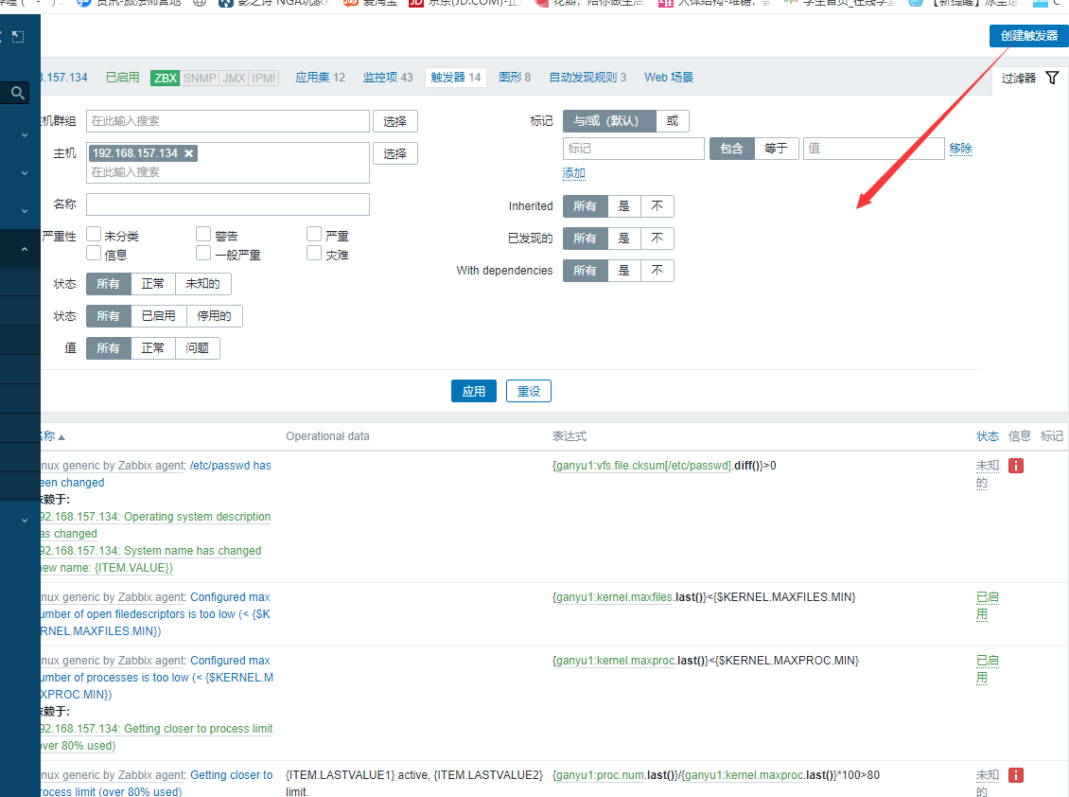This screenshot has width=1069, height=797.
Task: Check the 信息 severity checkbox
Action: pos(94,253)
